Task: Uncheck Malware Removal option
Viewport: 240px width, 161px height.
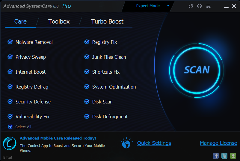Action: pos(10,42)
